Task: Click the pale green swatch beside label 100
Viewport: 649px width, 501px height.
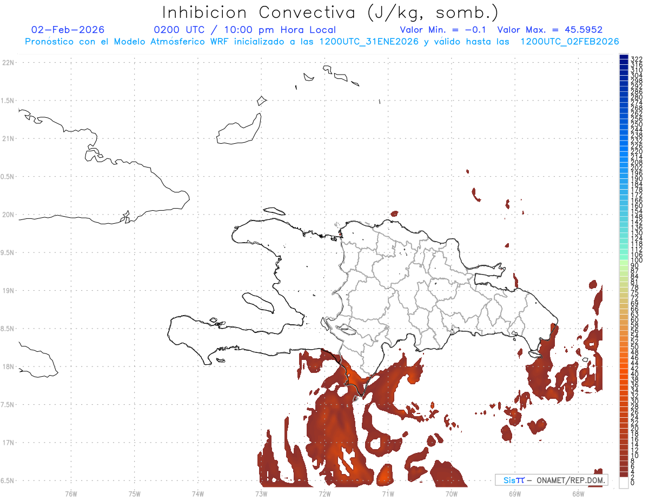Action: point(624,263)
